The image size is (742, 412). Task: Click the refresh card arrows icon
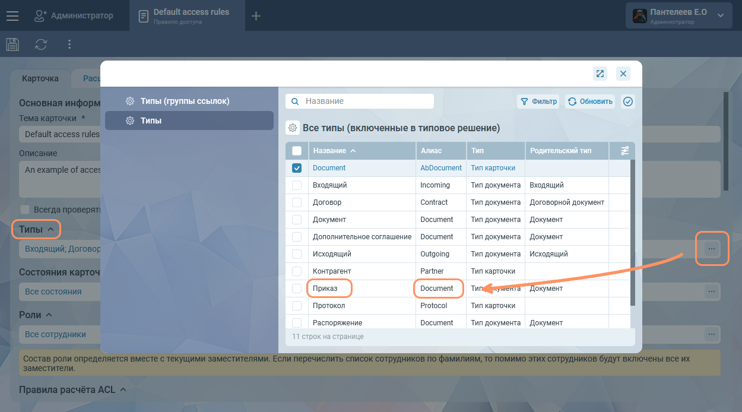pyautogui.click(x=41, y=45)
